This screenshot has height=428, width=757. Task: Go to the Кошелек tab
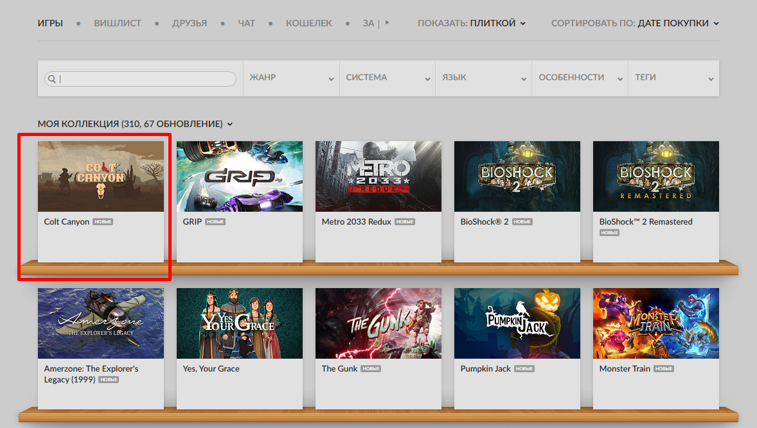[309, 23]
